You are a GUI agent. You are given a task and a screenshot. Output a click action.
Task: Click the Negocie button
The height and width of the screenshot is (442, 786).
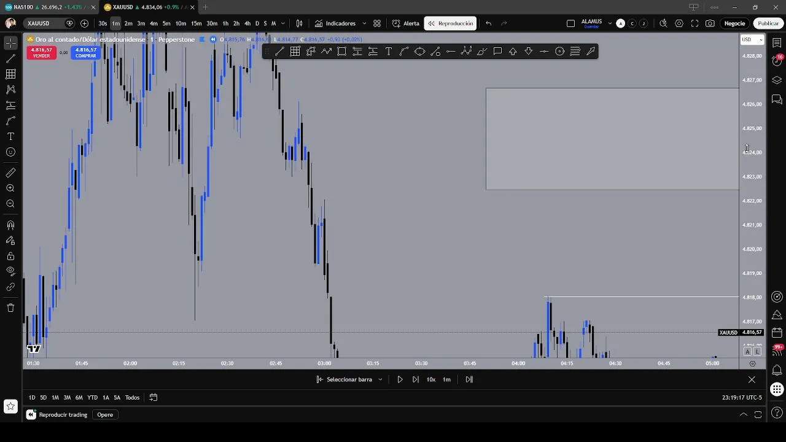click(x=734, y=23)
